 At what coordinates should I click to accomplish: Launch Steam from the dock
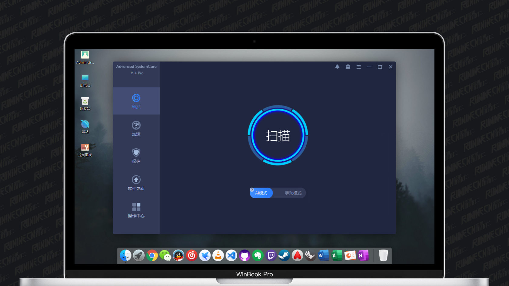click(x=284, y=255)
